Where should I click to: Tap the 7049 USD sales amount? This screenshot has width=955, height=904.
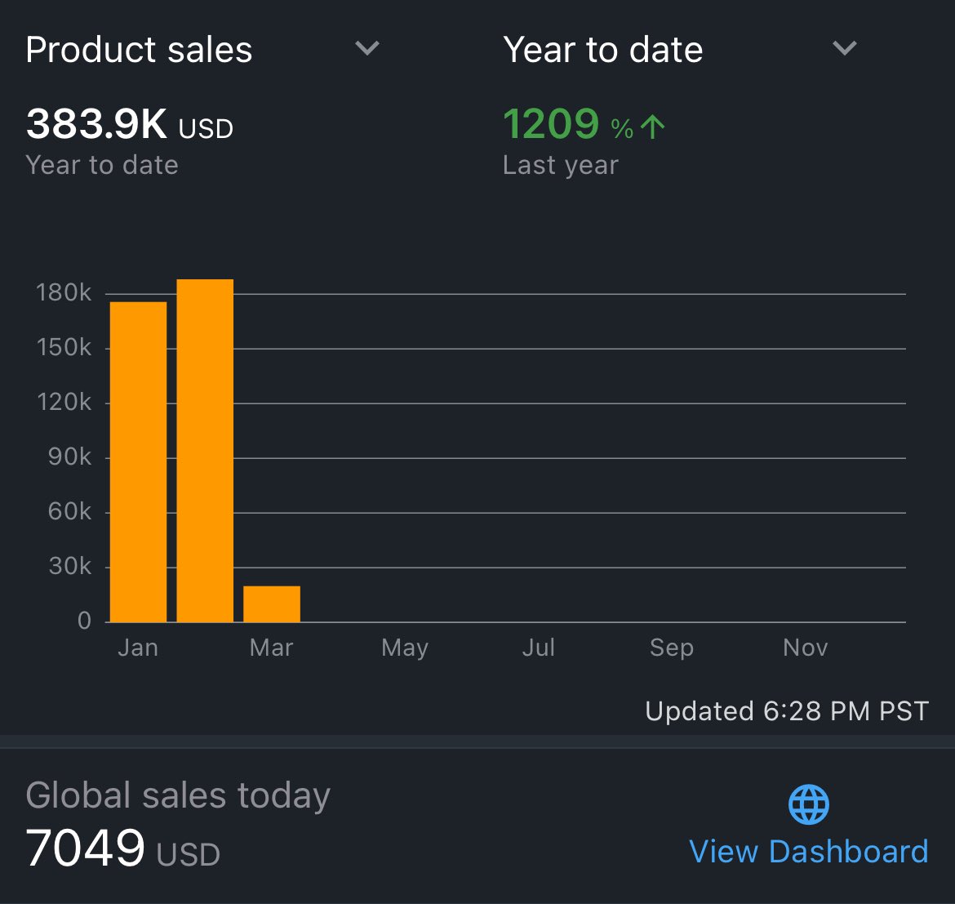[x=122, y=849]
